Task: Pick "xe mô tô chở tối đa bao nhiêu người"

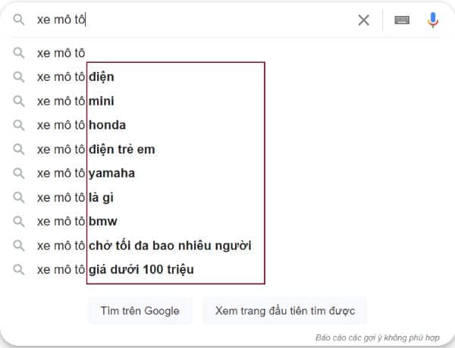Action: pyautogui.click(x=144, y=246)
